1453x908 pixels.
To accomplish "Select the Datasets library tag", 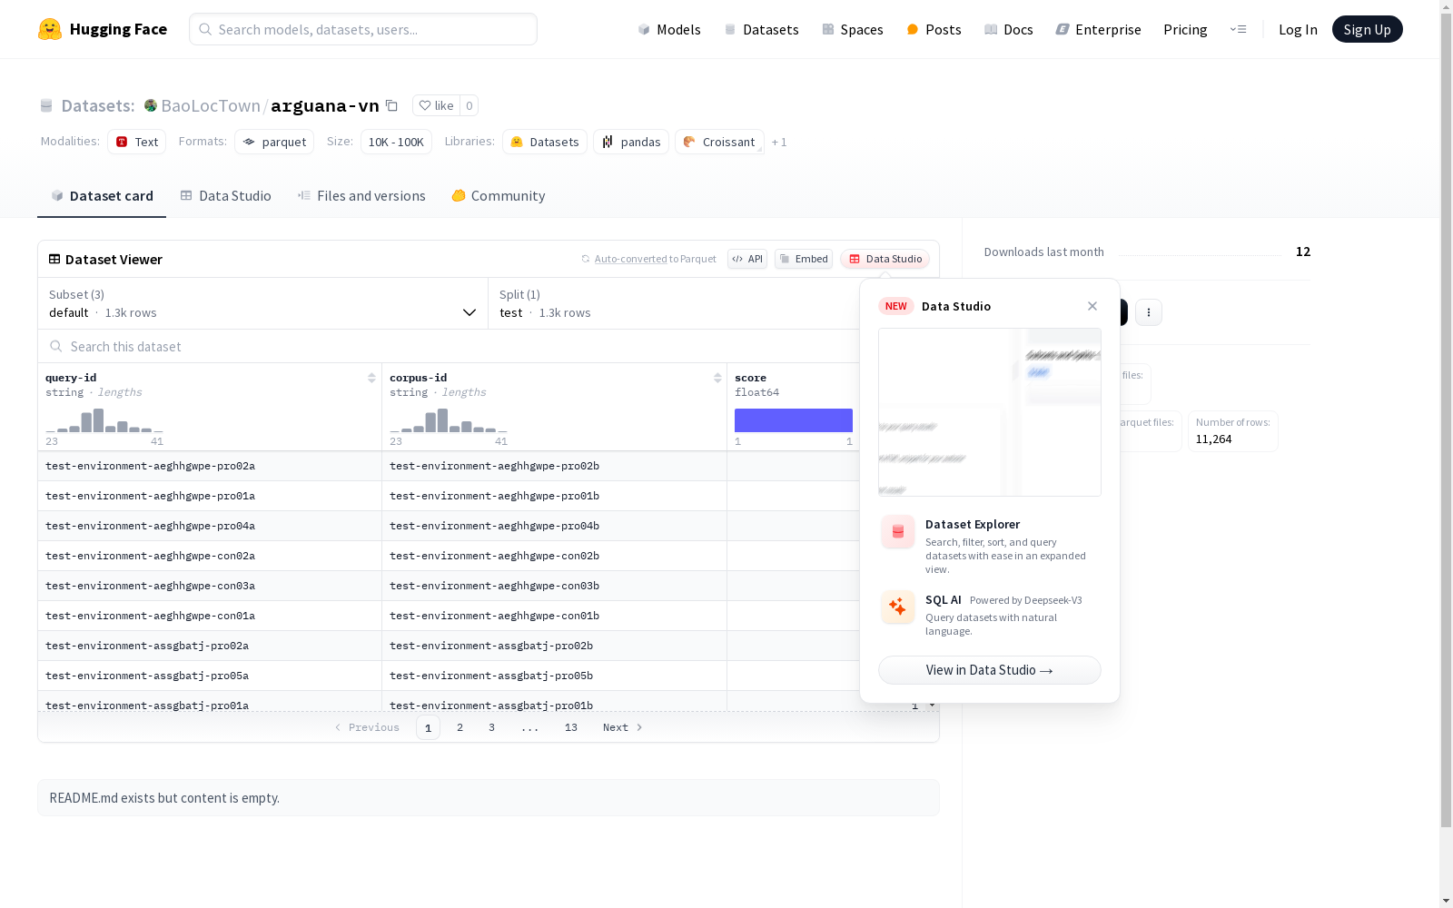I will (545, 142).
